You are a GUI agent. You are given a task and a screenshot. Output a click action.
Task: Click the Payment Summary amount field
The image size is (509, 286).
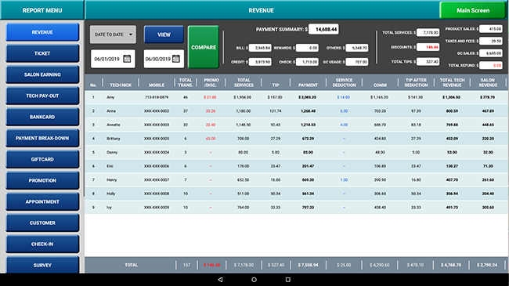pos(323,29)
